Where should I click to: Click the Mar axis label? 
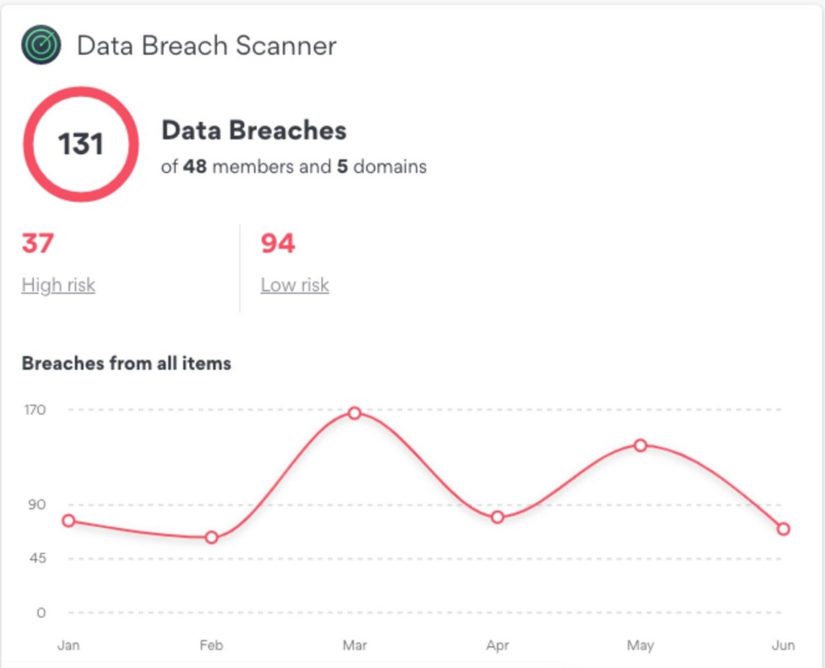tap(354, 645)
